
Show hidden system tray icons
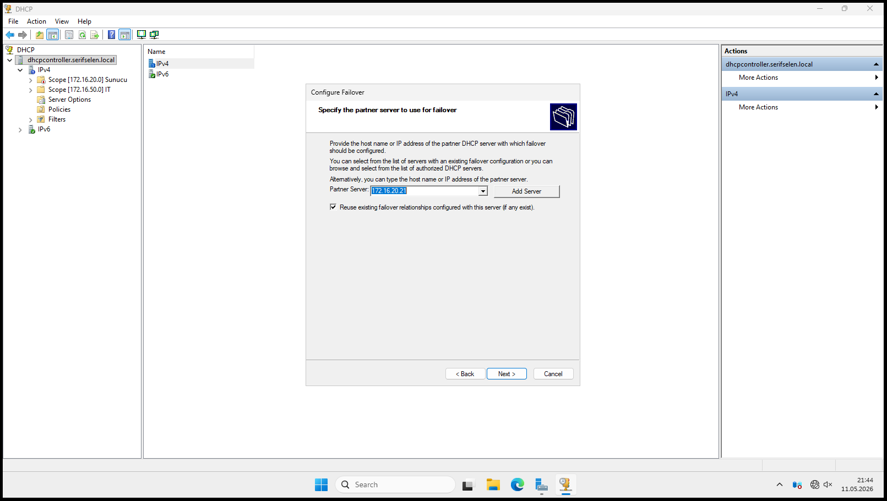(779, 485)
